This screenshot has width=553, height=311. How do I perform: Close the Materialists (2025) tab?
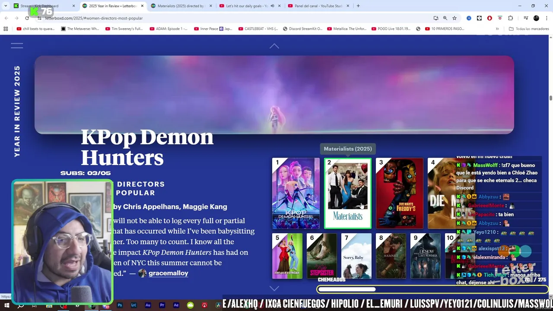point(211,6)
